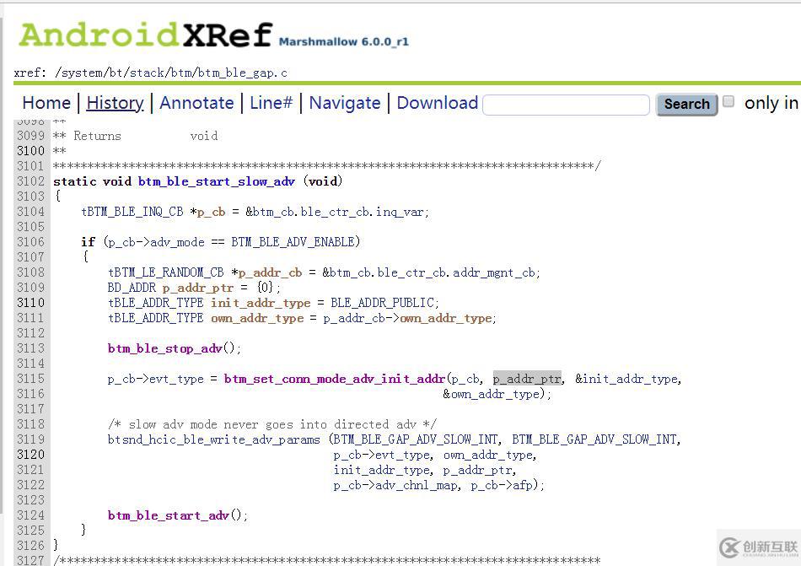Open the Home link
The image size is (801, 566).
click(46, 103)
